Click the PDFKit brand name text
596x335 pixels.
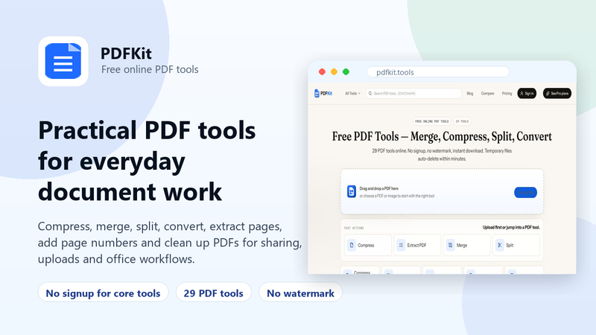[126, 54]
